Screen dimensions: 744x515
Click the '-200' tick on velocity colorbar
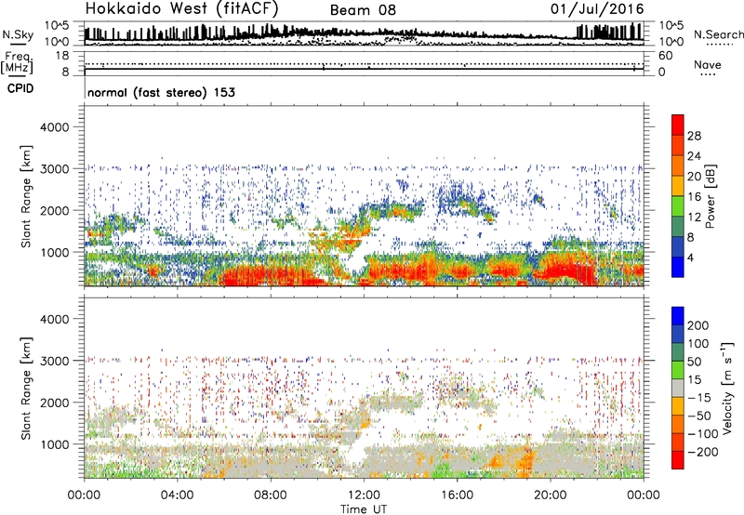[703, 452]
